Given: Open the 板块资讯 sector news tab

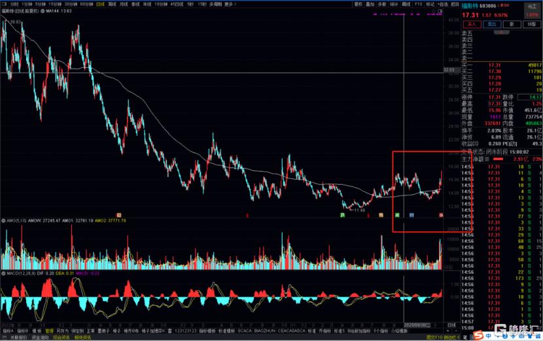Looking at the screenshot, I should click(x=83, y=337).
